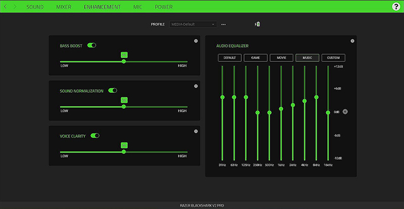This screenshot has width=404, height=209.
Task: Switch to the SOUND tab
Action: [x=35, y=7]
